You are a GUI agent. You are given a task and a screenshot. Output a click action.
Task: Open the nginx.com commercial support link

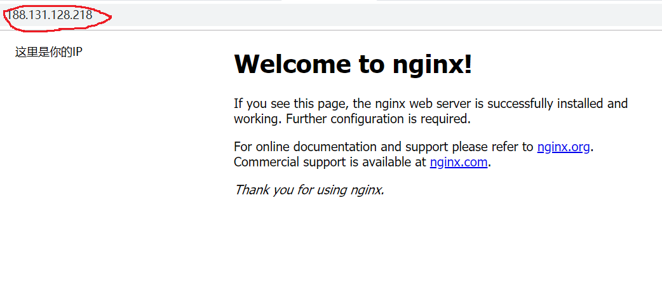pyautogui.click(x=459, y=162)
